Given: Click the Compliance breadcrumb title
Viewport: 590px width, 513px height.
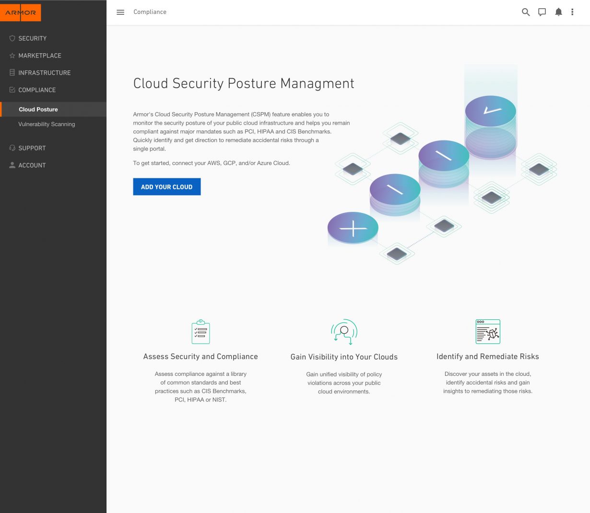Looking at the screenshot, I should [x=150, y=12].
